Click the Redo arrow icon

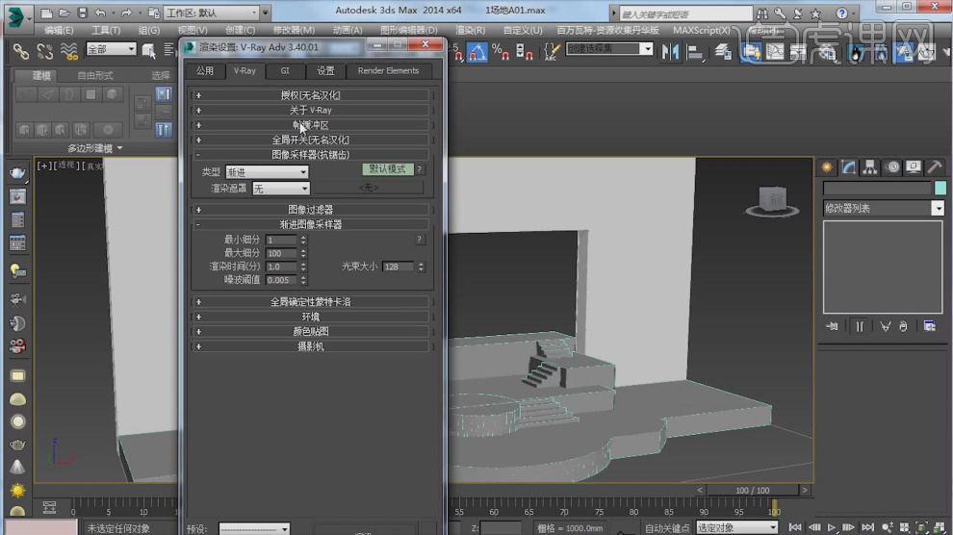pyautogui.click(x=126, y=13)
